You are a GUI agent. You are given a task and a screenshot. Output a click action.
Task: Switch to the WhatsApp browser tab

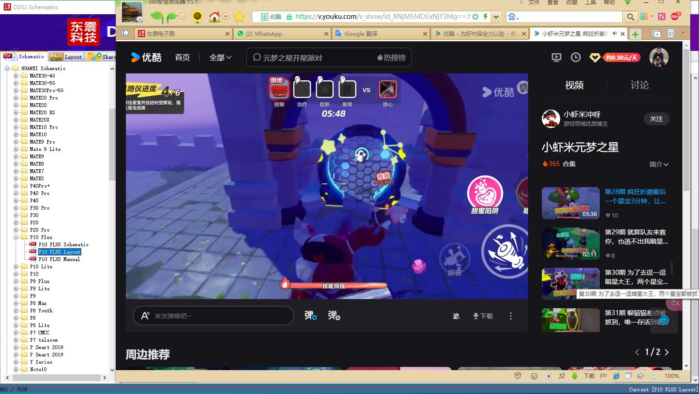(281, 33)
